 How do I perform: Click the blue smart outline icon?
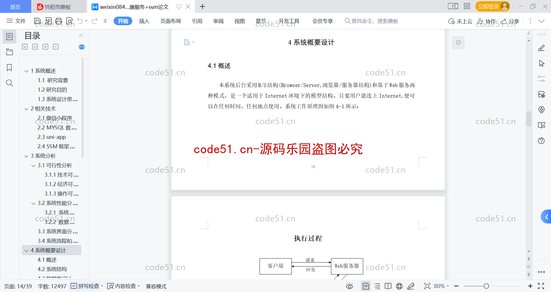(x=82, y=47)
